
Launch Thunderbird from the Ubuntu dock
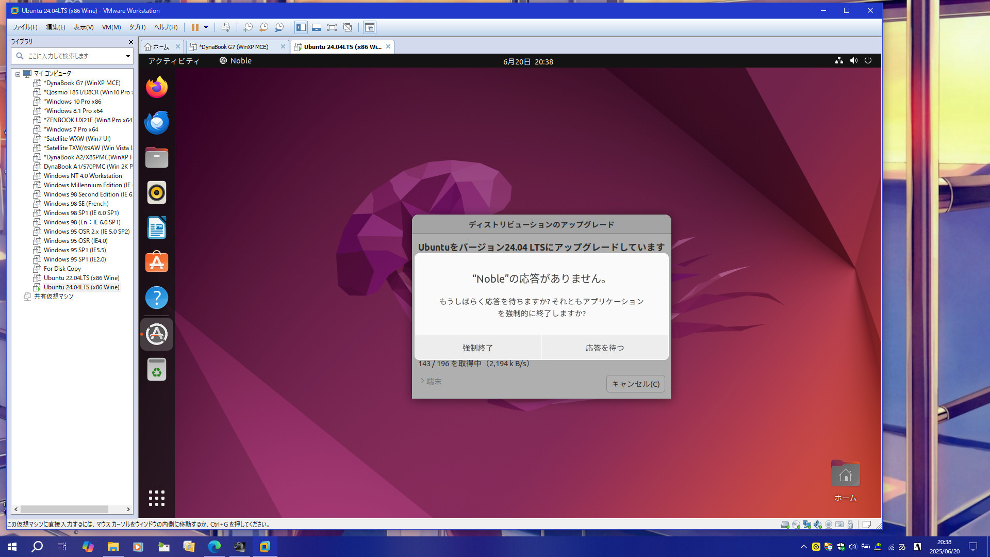coord(157,122)
